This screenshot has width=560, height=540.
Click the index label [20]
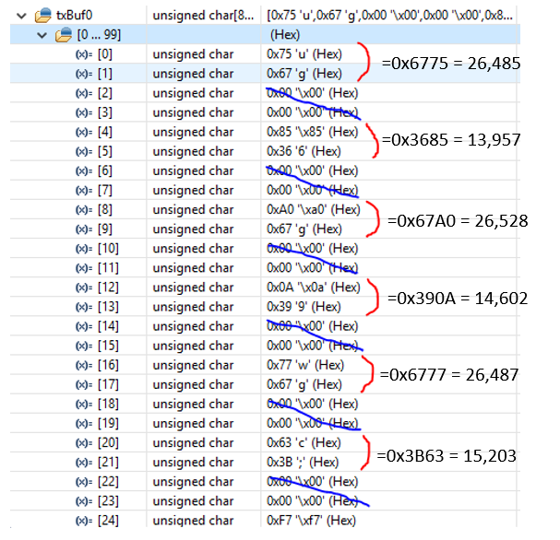tap(108, 443)
